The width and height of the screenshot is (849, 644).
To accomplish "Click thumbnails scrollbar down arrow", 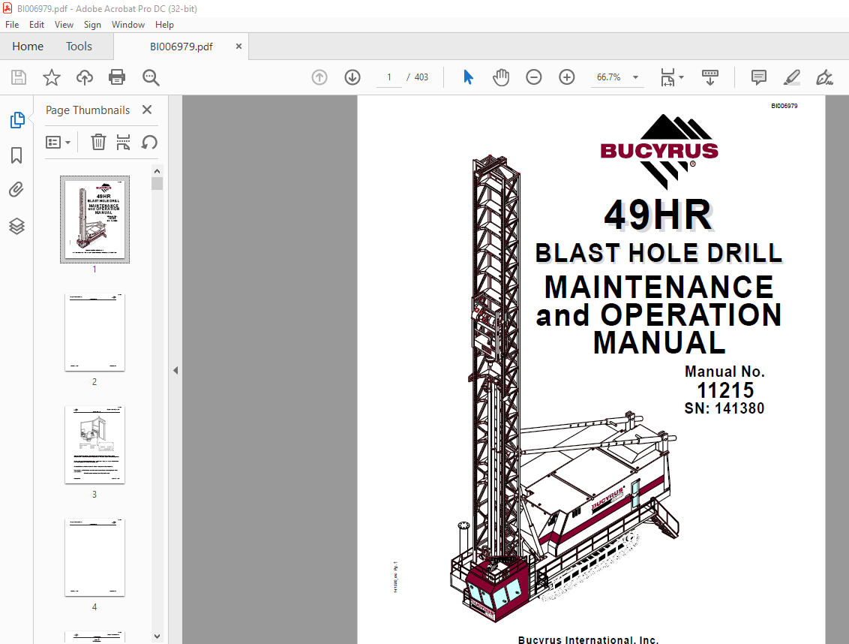I will 157,636.
